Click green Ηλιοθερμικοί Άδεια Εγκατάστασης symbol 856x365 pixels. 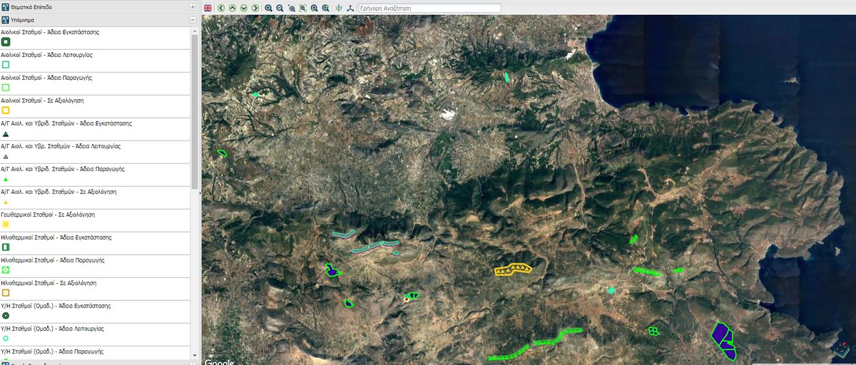6,247
